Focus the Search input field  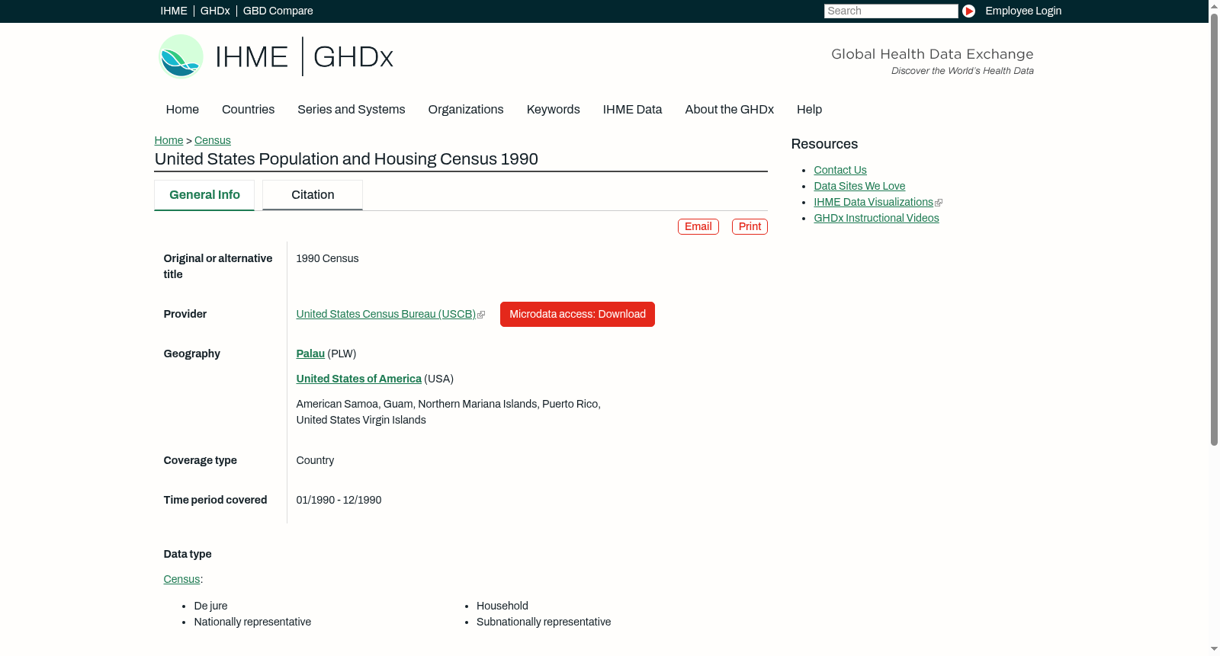[x=891, y=11]
